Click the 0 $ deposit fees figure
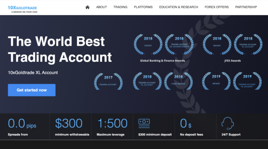Viewport: 268px width, 149px height. pos(186,123)
